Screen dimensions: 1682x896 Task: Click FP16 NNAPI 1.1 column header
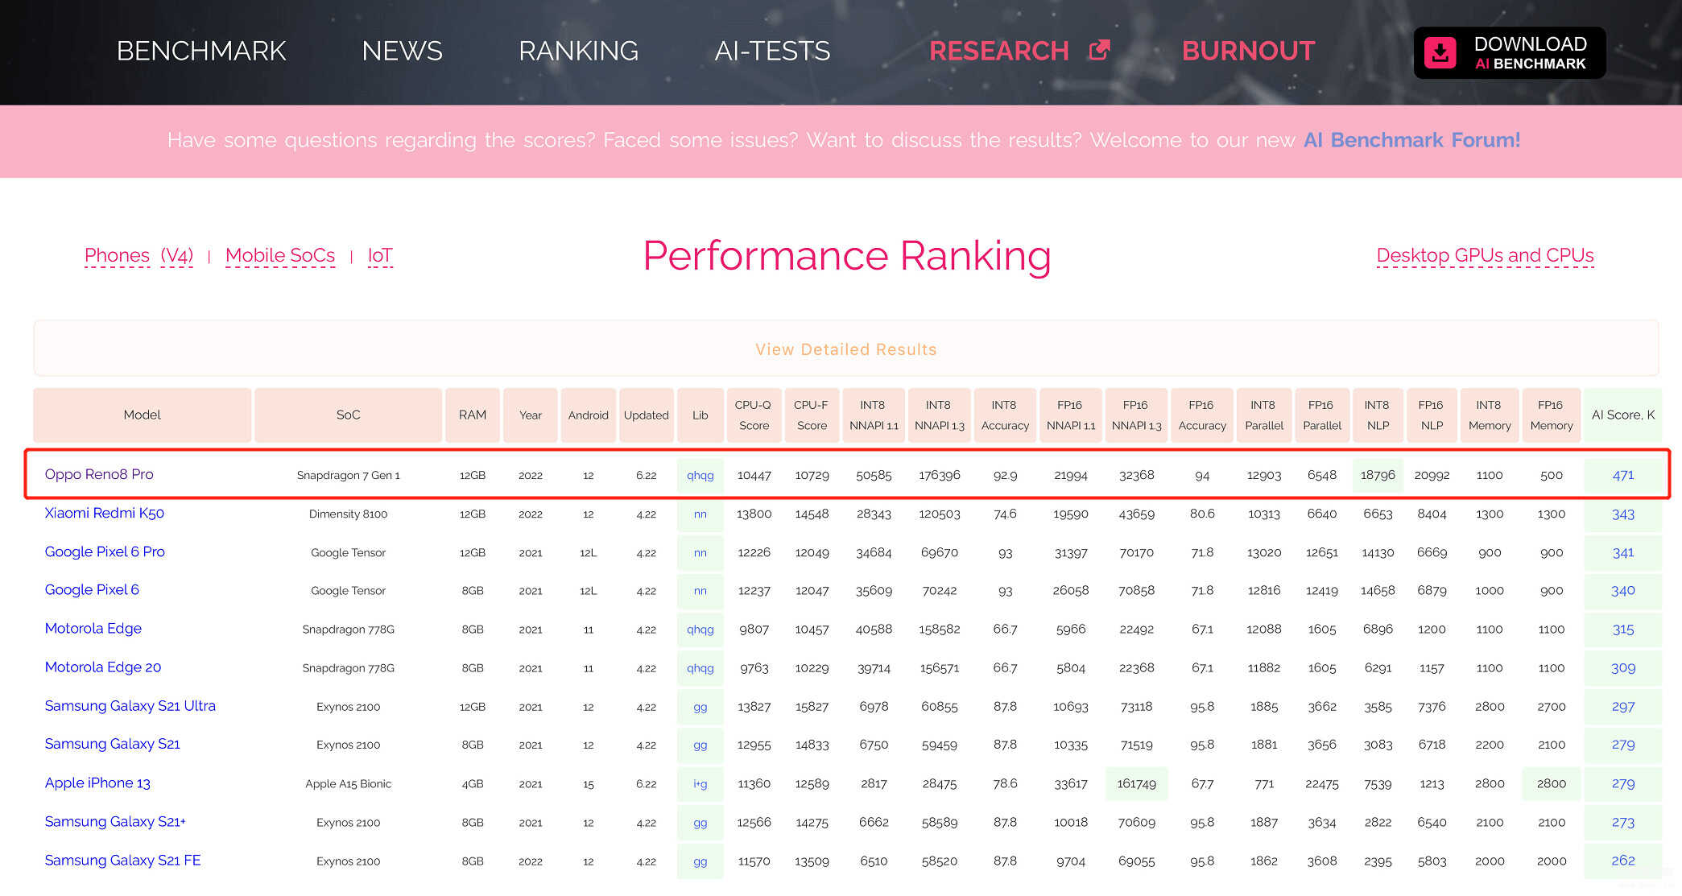pos(1070,415)
